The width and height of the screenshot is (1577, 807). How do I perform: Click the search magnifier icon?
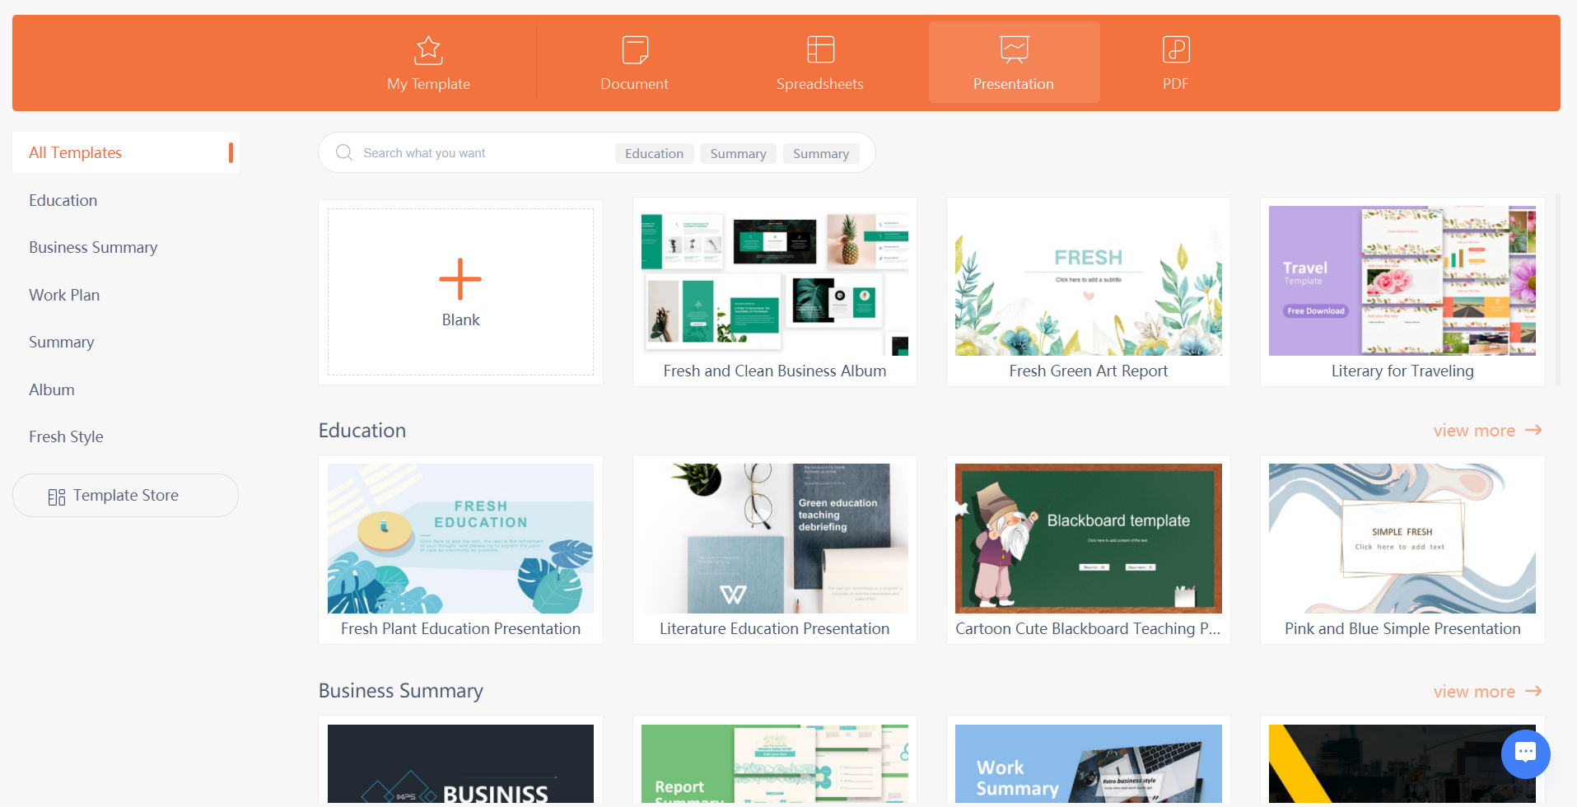click(x=343, y=152)
